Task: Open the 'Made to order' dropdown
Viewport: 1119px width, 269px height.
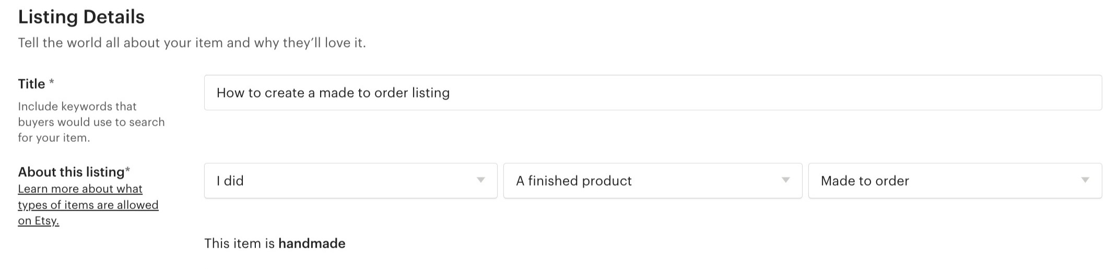Action: (955, 181)
